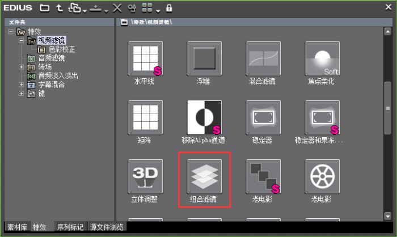This screenshot has height=237, width=397.
Task: Expand the 字幕混合 tree node
Action: pyautogui.click(x=21, y=84)
